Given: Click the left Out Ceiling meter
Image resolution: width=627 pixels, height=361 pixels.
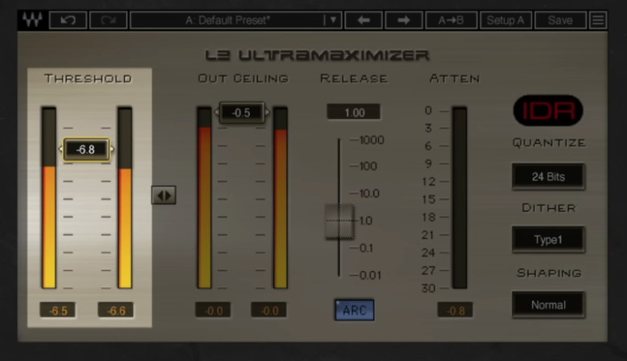Looking at the screenshot, I should point(204,198).
